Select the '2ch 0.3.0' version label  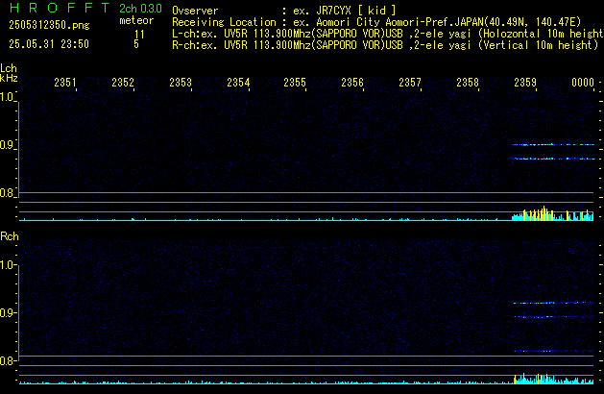pyautogui.click(x=140, y=8)
